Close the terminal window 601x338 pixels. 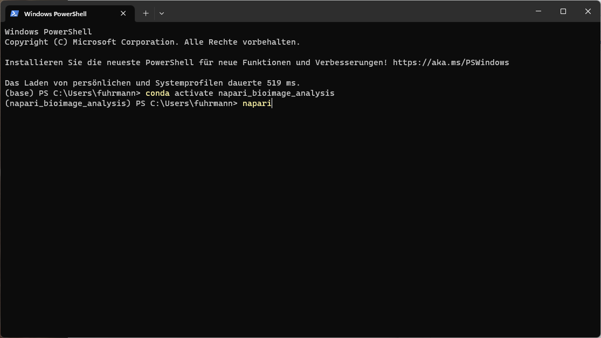pyautogui.click(x=588, y=11)
